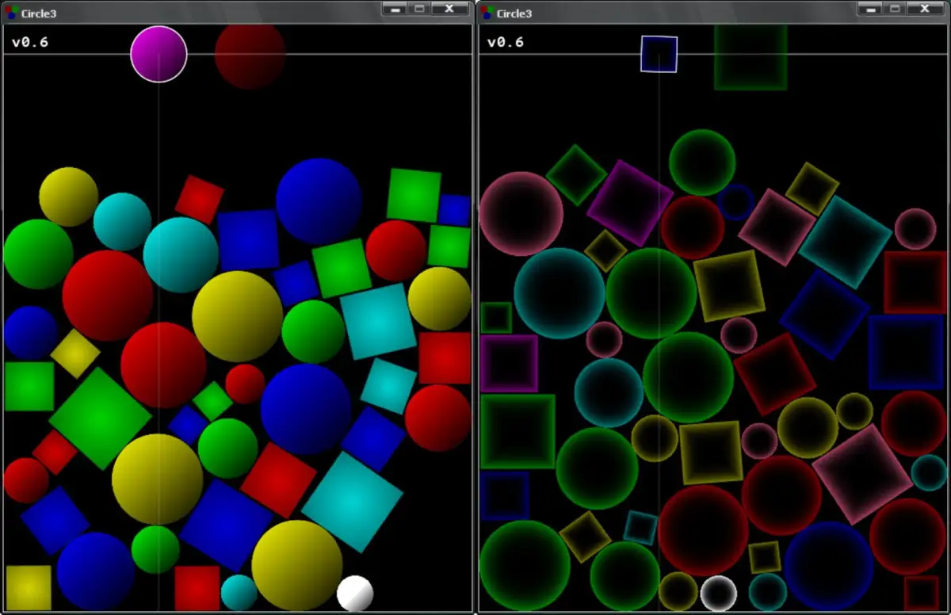Click the magenta ball at the top left window
Image resolution: width=951 pixels, height=615 pixels.
(x=158, y=54)
